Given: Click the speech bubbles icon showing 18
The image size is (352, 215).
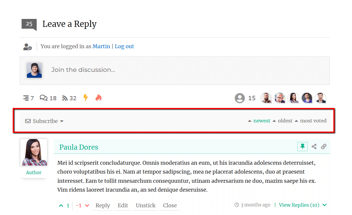Looking at the screenshot, I should tap(43, 98).
